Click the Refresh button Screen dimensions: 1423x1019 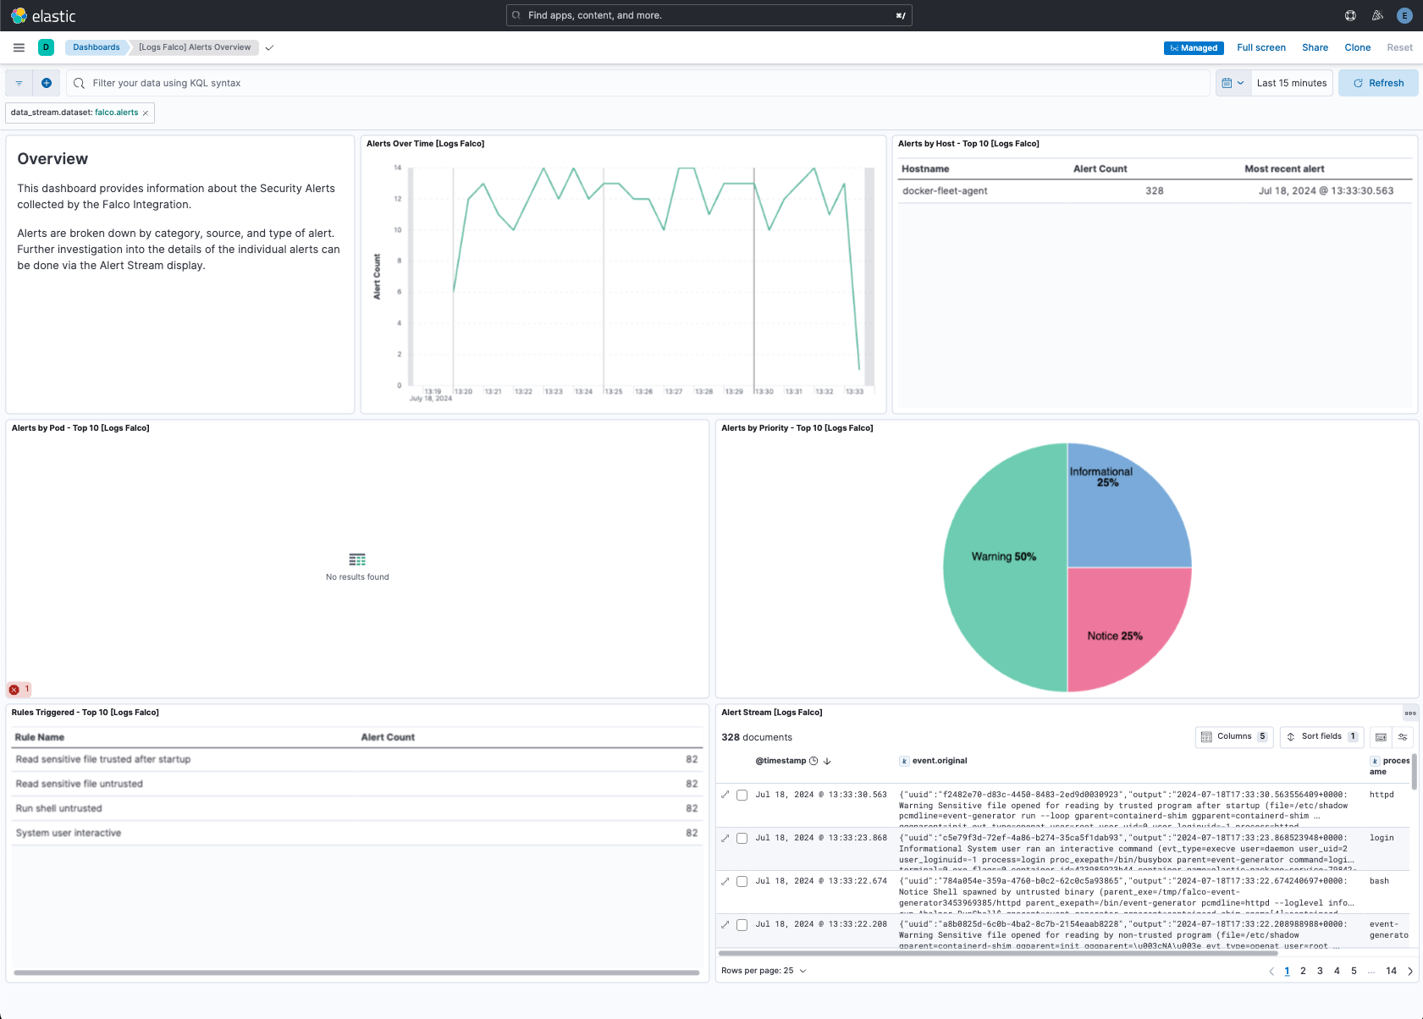click(x=1377, y=83)
